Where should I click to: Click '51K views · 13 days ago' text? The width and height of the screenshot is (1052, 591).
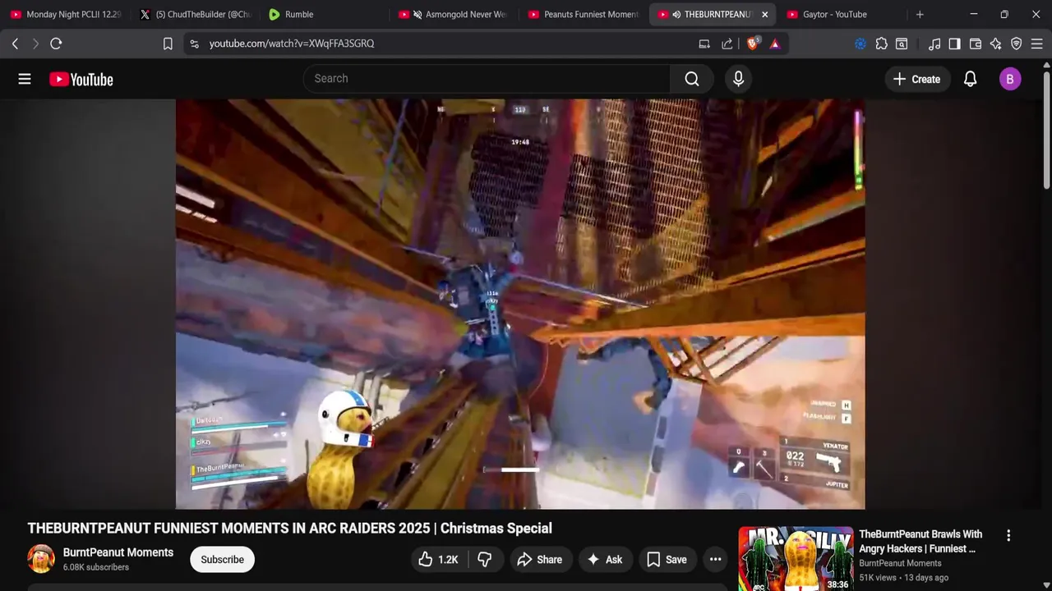point(903,578)
